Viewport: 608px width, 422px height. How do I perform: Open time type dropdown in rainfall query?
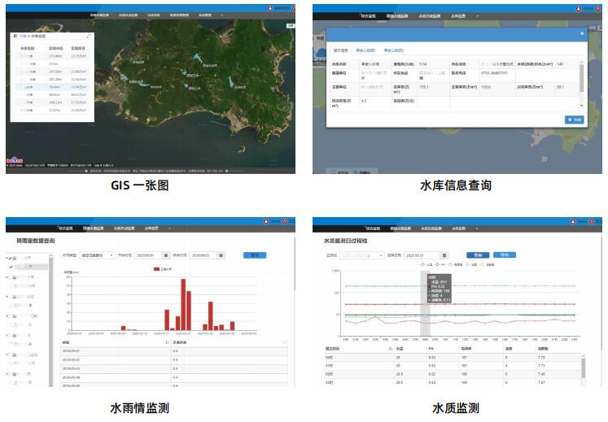pyautogui.click(x=98, y=255)
